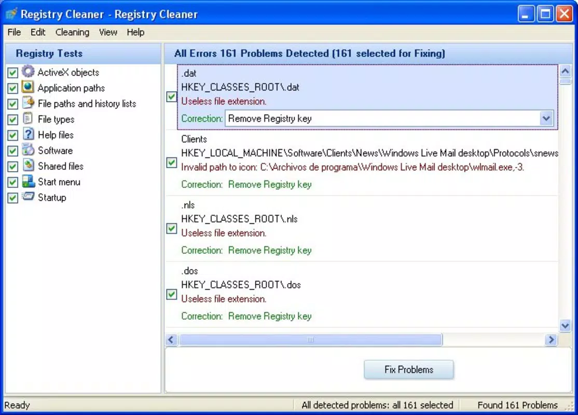Click the Startup icon
This screenshot has width=578, height=415.
pos(28,197)
